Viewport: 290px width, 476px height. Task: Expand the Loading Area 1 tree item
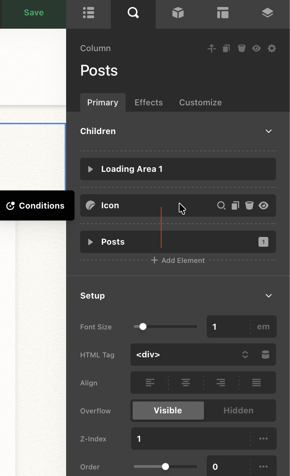click(91, 169)
